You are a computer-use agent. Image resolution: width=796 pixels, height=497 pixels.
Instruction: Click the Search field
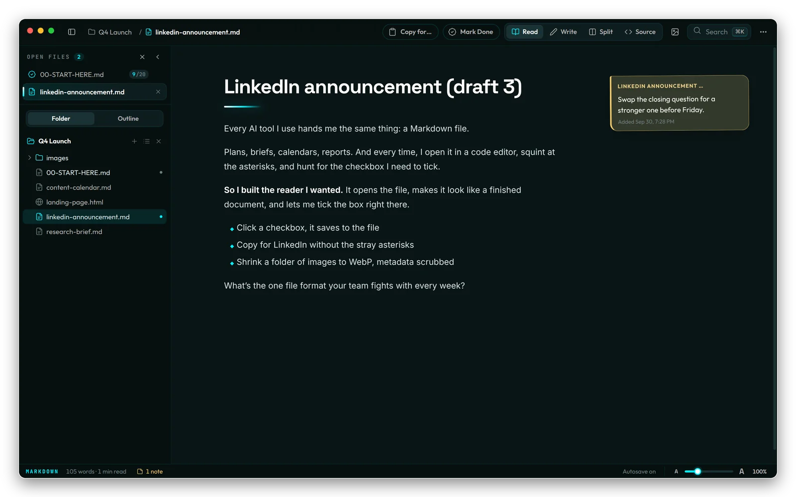pos(719,32)
